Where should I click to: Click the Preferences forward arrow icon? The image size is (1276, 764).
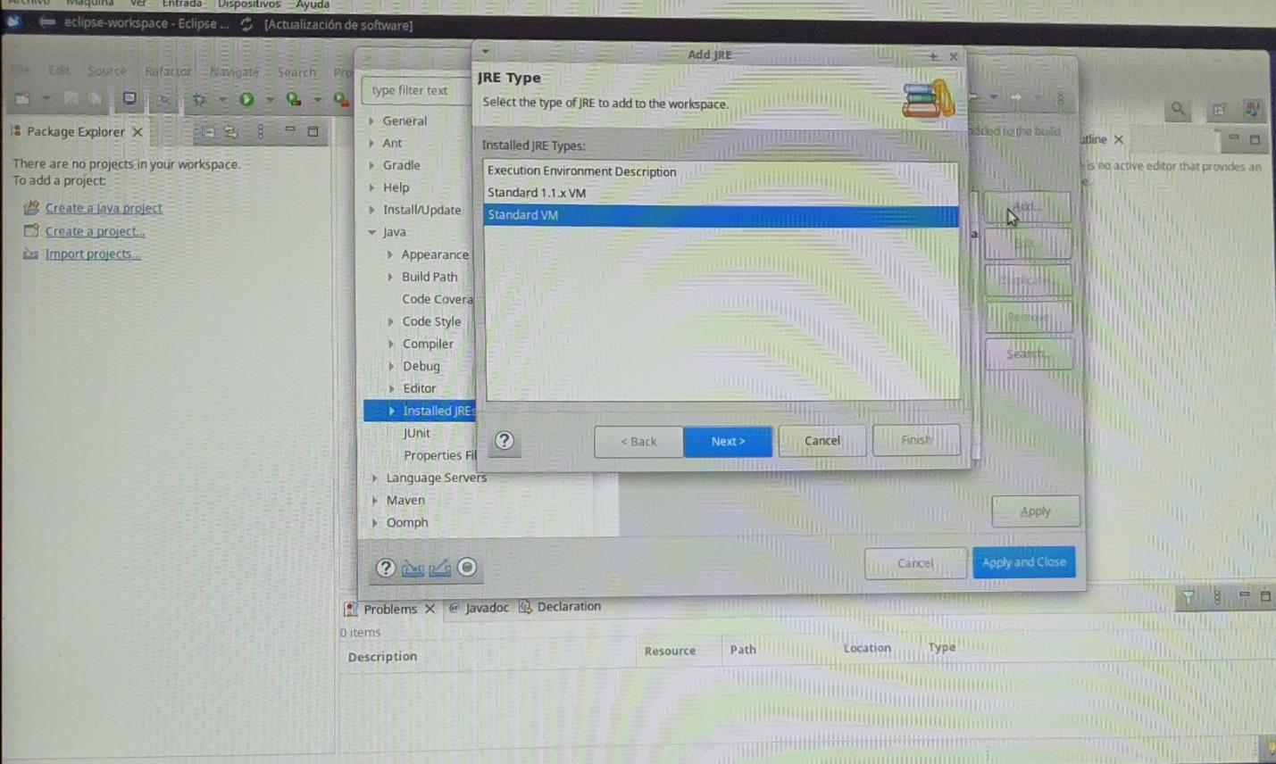point(1015,96)
